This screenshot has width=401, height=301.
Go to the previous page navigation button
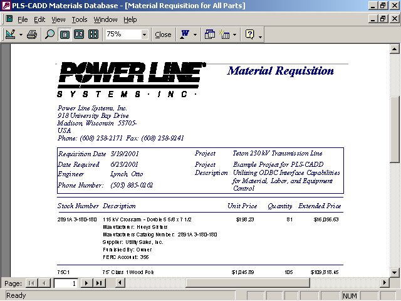tap(44, 283)
